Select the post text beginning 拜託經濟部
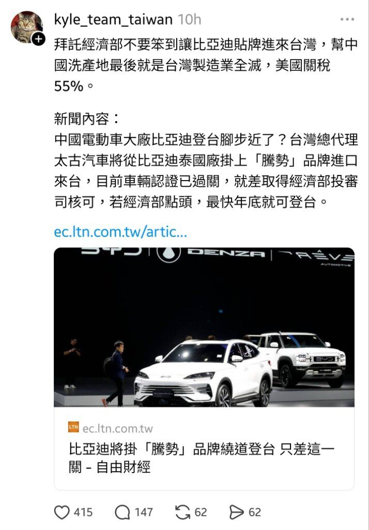 206,65
